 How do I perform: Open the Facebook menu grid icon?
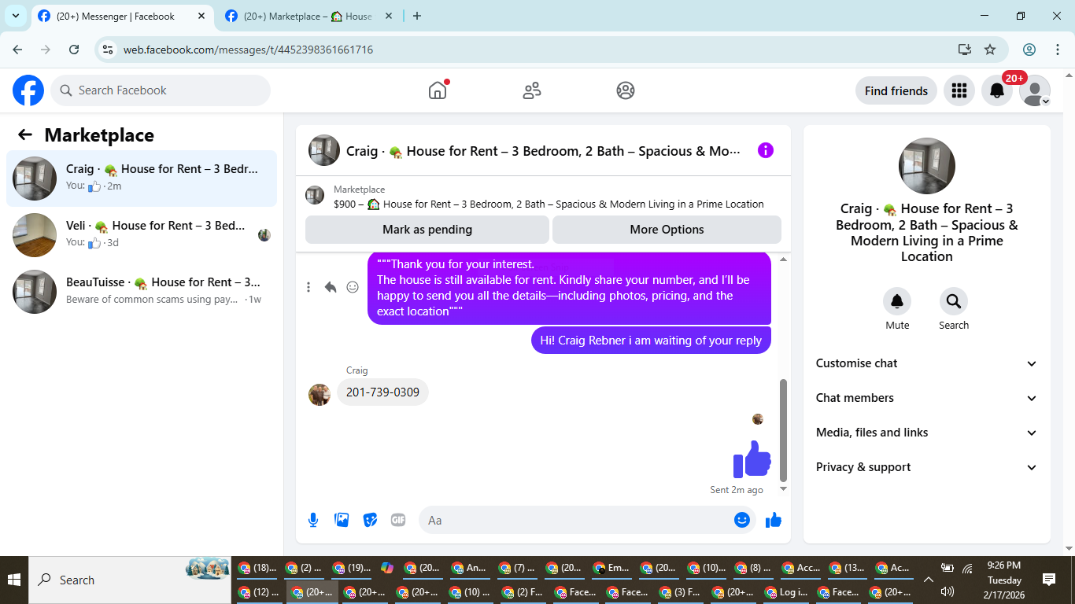(959, 90)
